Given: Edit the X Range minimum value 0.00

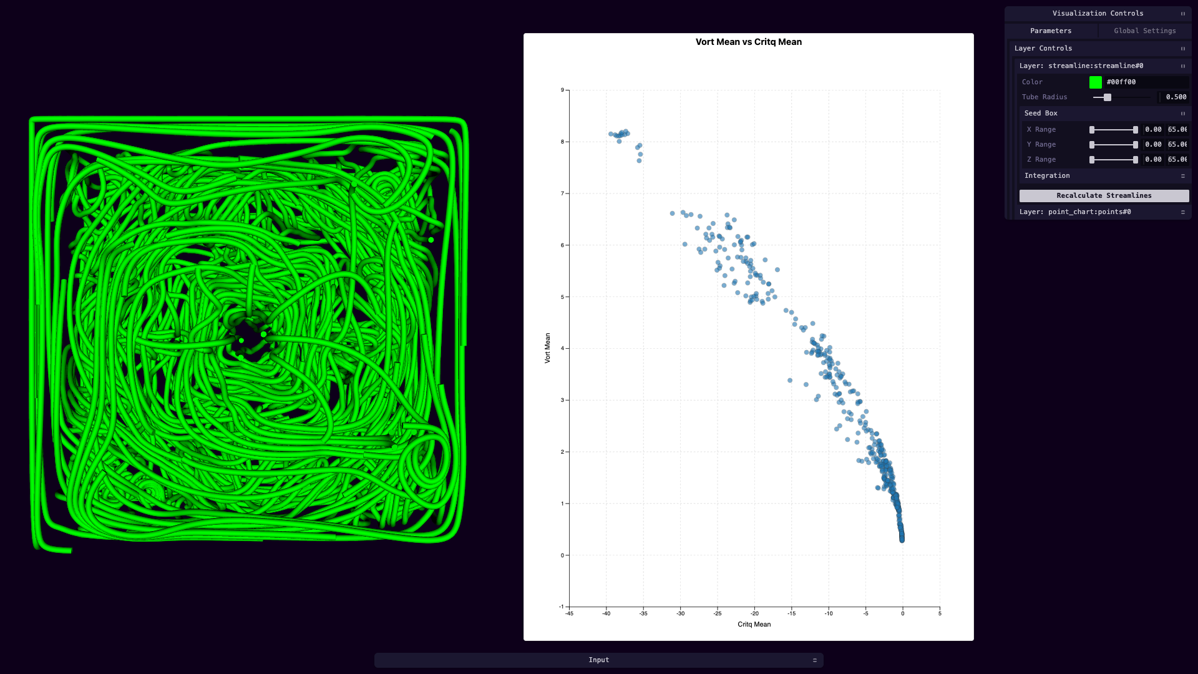Looking at the screenshot, I should pyautogui.click(x=1153, y=130).
